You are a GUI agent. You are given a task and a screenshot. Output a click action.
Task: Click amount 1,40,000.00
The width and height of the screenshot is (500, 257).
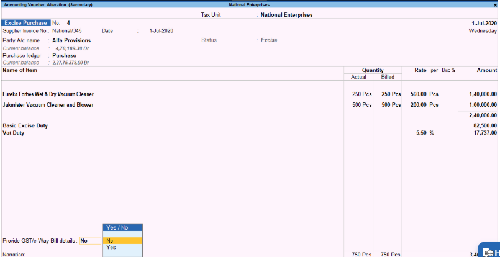tap(483, 94)
